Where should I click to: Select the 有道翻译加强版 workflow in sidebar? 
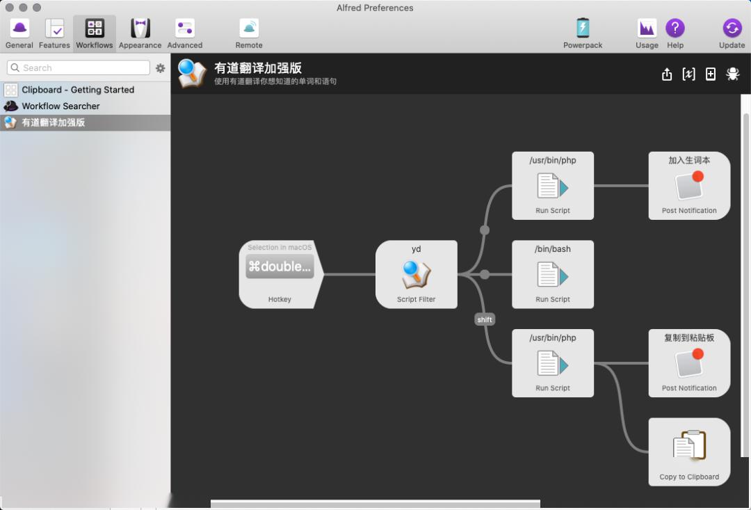click(86, 122)
